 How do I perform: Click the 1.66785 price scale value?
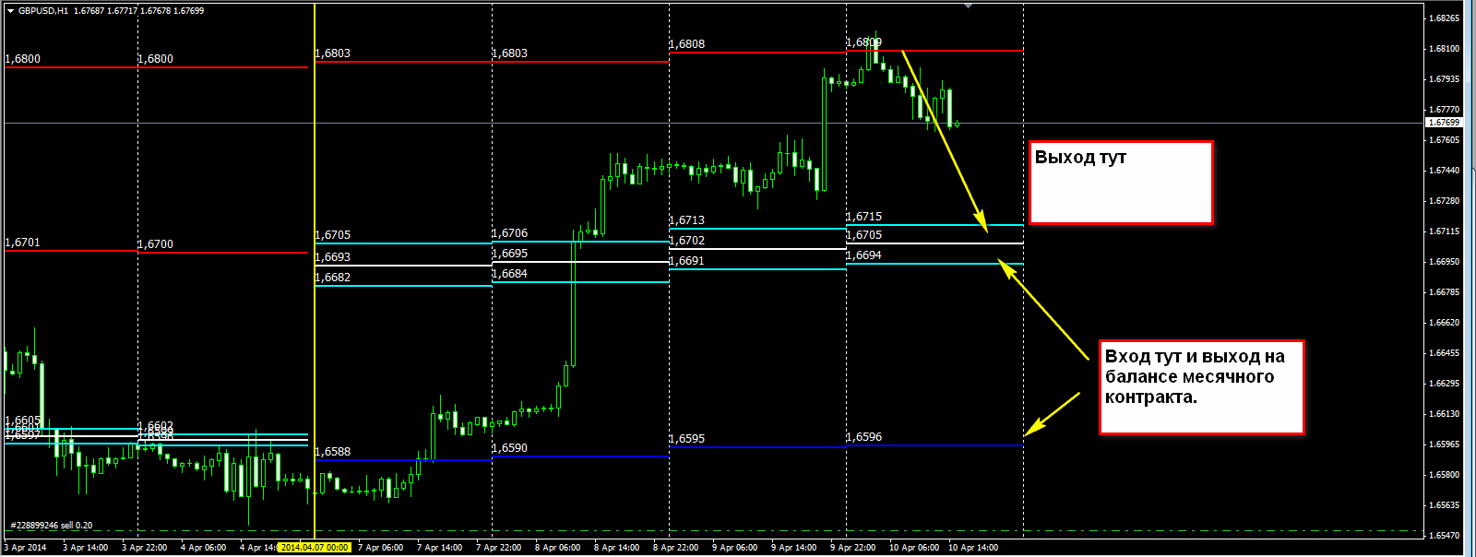(1445, 292)
